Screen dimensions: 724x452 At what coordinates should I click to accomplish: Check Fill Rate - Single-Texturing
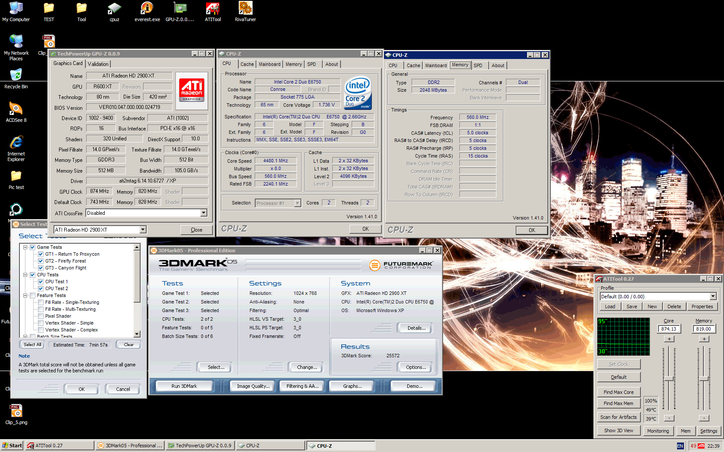[41, 302]
